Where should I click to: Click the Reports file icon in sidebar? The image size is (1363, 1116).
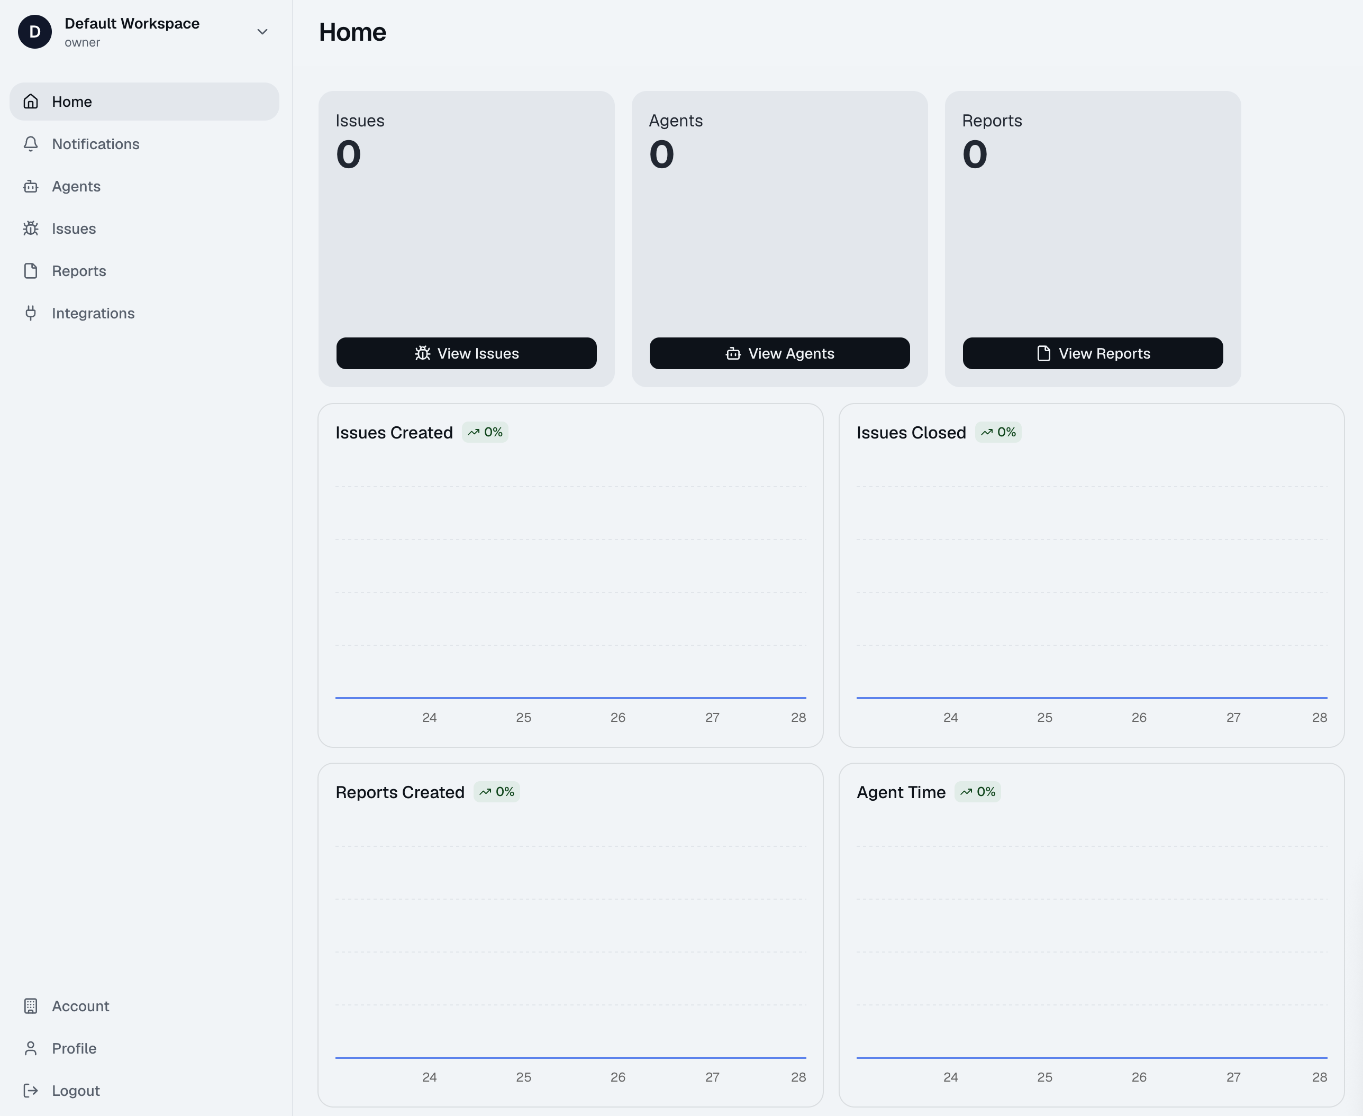pyautogui.click(x=31, y=271)
